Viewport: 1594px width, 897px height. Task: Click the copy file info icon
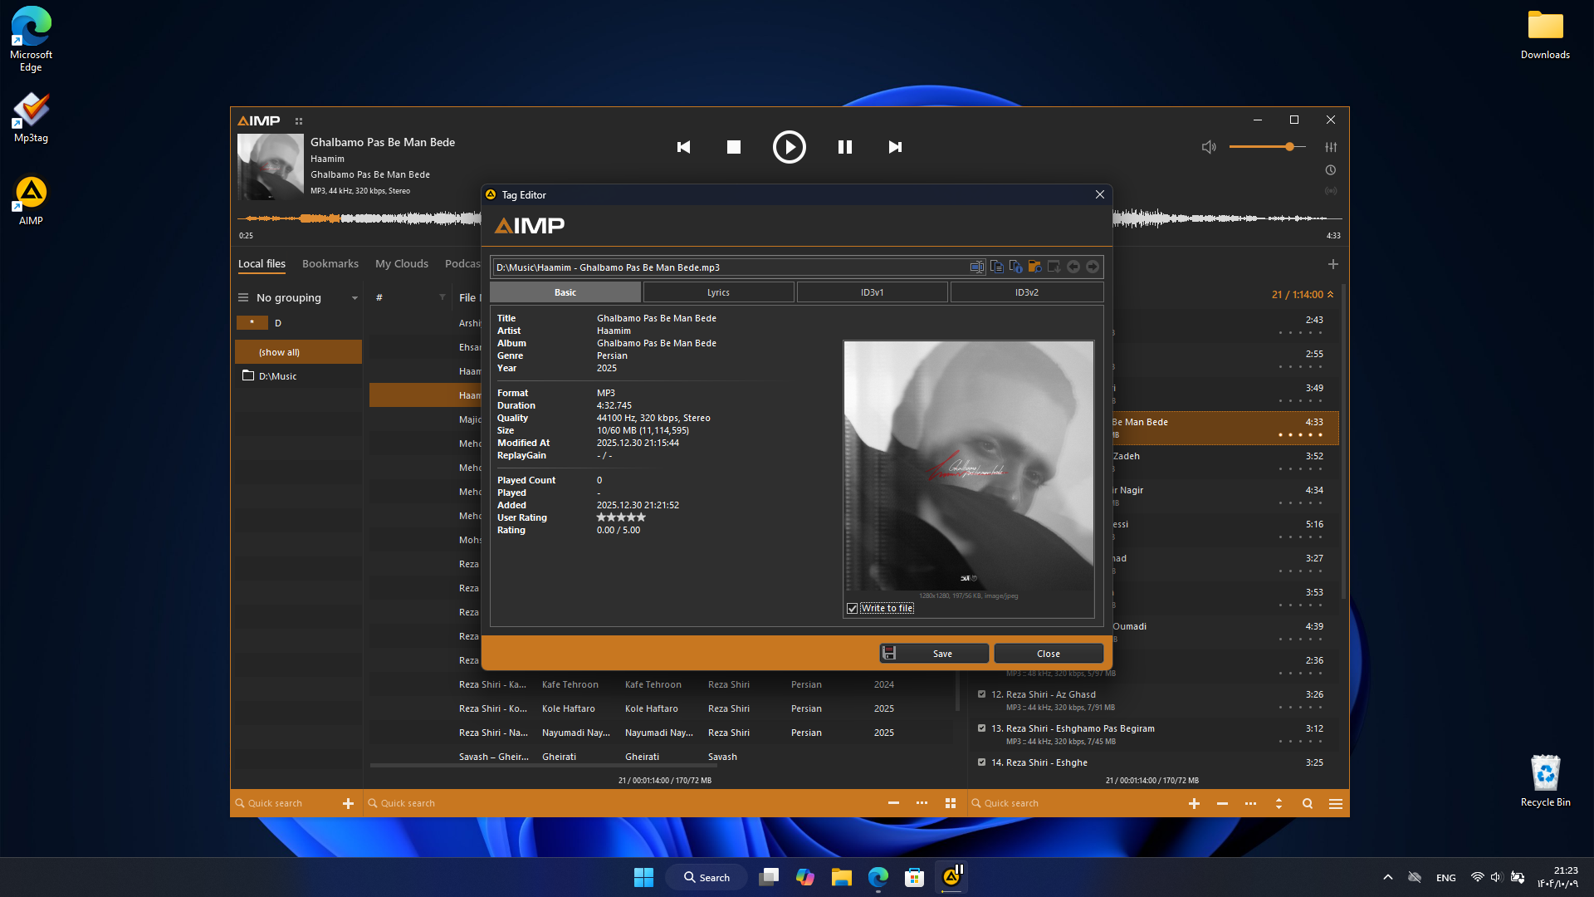1015,267
